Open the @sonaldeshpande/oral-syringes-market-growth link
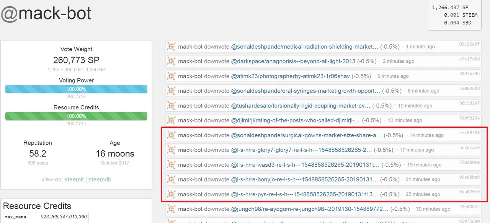The height and width of the screenshot is (223, 490). (x=305, y=91)
